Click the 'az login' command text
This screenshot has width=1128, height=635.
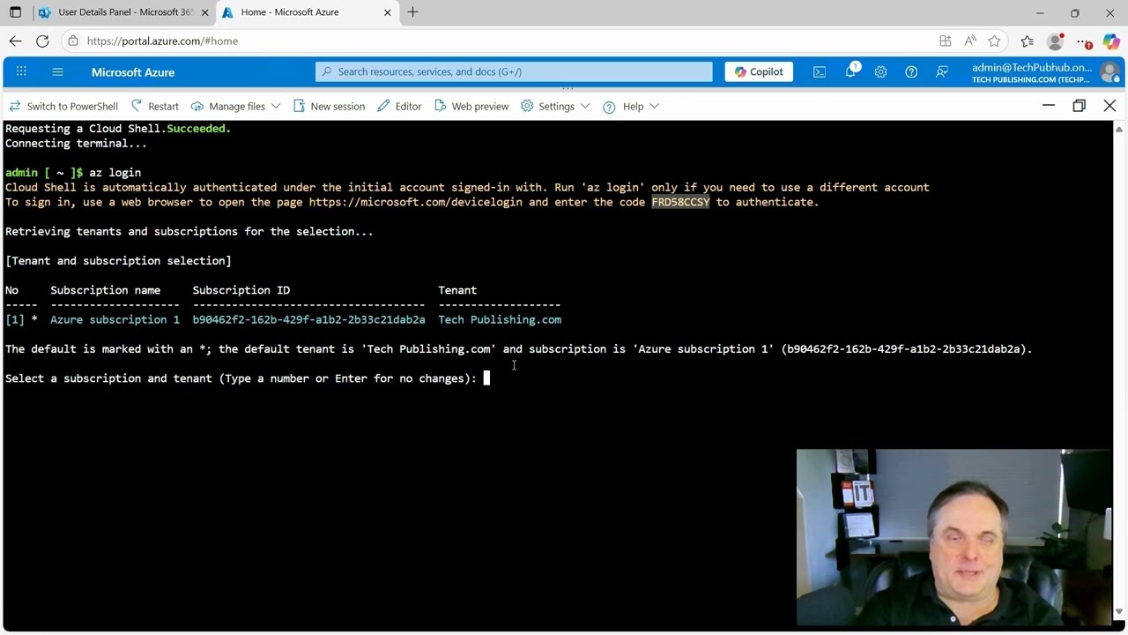pyautogui.click(x=115, y=173)
